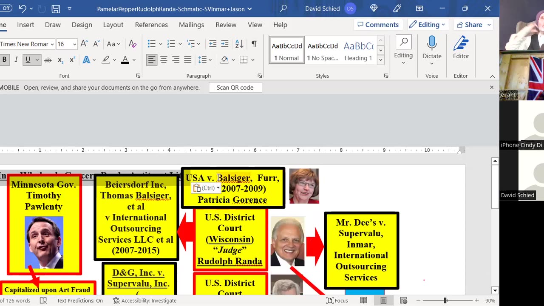Apply Strikethrough formatting
544x306 pixels.
coord(48,60)
